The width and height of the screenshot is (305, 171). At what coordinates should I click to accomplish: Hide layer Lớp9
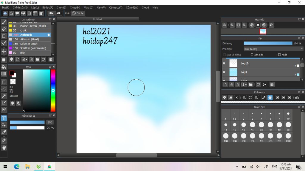click(224, 72)
